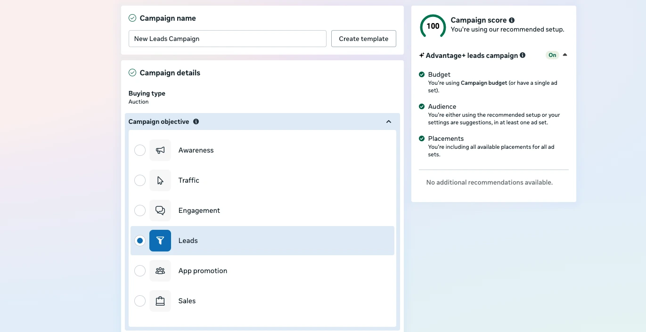646x332 pixels.
Task: Click info icon beside Advantage+ leads campaign
Action: (523, 56)
